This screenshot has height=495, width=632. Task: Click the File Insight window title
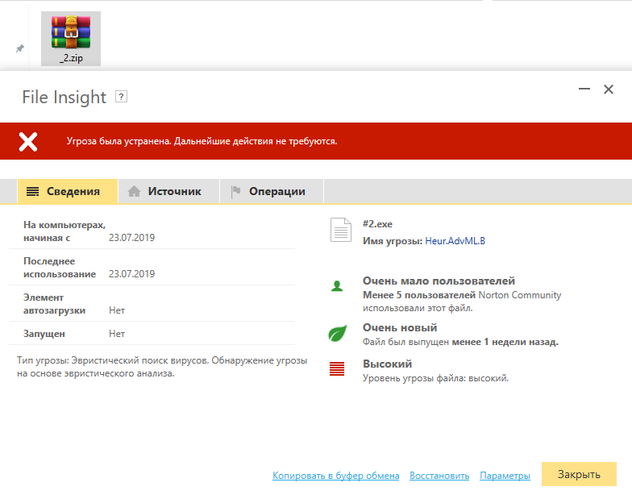tap(64, 97)
